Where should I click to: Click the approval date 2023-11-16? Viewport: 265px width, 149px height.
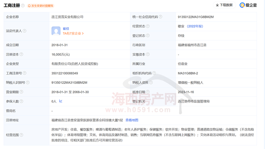186,92
